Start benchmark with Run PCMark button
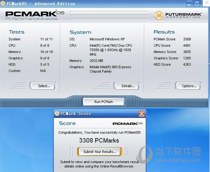Viewport: 210px width, 172px height. point(104,102)
